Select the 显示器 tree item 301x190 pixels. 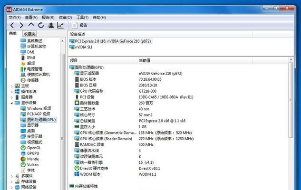pos(29,125)
